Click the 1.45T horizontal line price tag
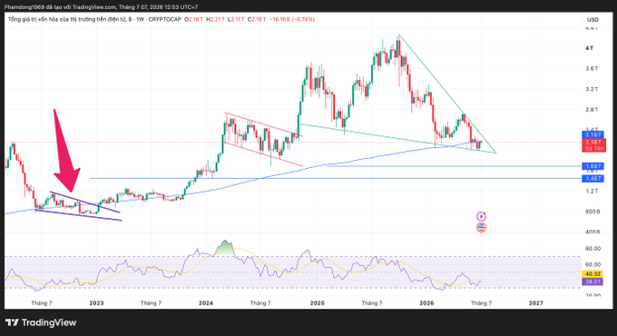This screenshot has height=336, width=617. click(593, 178)
